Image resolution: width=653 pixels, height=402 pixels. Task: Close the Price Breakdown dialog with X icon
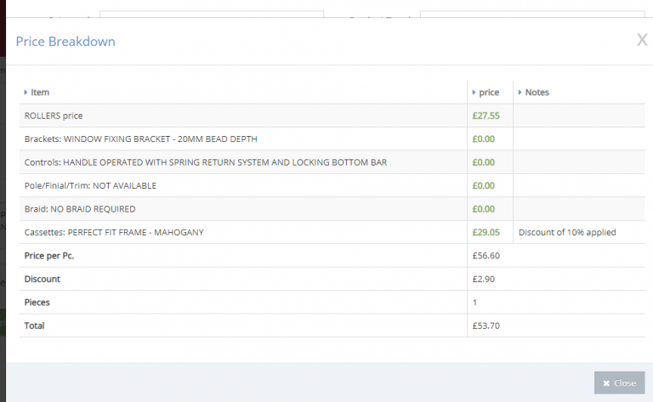pos(642,39)
